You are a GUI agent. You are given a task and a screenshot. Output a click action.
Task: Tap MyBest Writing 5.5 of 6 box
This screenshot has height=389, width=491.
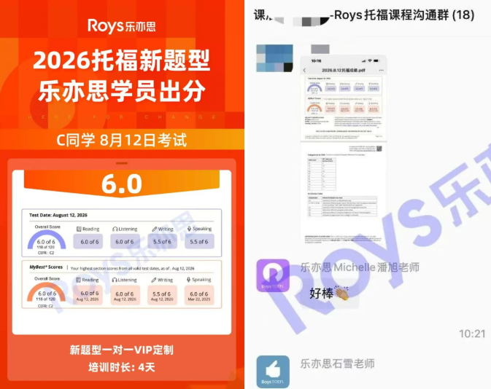point(162,294)
